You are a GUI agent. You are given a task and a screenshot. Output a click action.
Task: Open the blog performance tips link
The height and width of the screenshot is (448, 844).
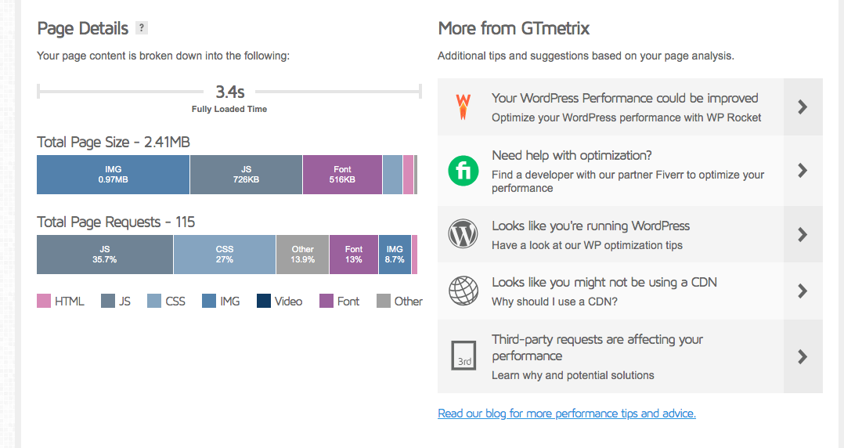[x=567, y=414]
